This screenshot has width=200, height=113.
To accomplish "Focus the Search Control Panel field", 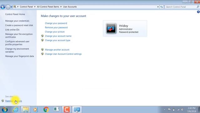I will 181,7.
